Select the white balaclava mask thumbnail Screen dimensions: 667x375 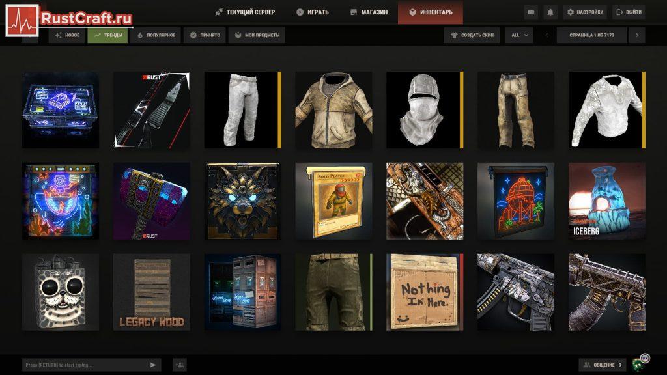click(x=425, y=110)
